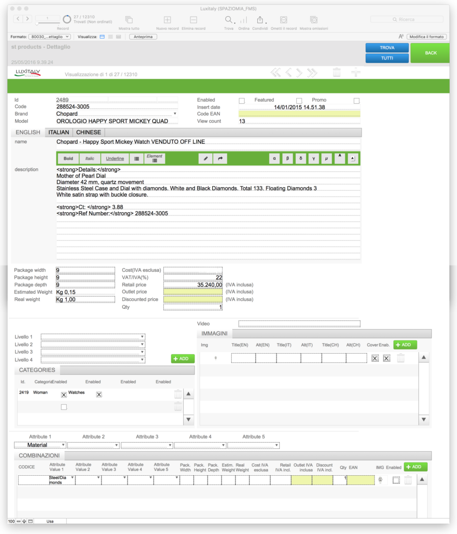Open Trova search icon
The image size is (457, 534).
point(228,20)
